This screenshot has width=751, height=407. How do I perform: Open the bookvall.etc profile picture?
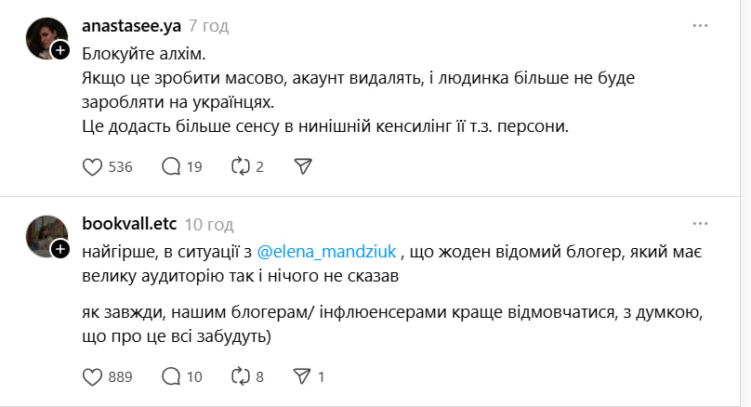tap(44, 235)
